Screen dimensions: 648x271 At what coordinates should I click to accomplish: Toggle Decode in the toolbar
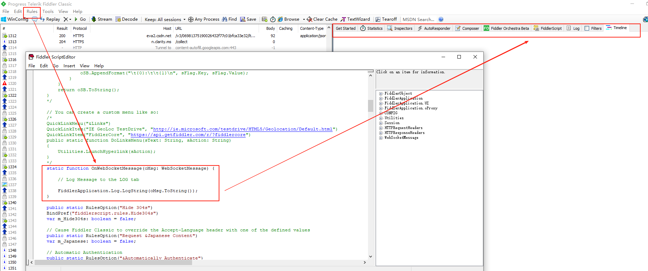pos(127,19)
